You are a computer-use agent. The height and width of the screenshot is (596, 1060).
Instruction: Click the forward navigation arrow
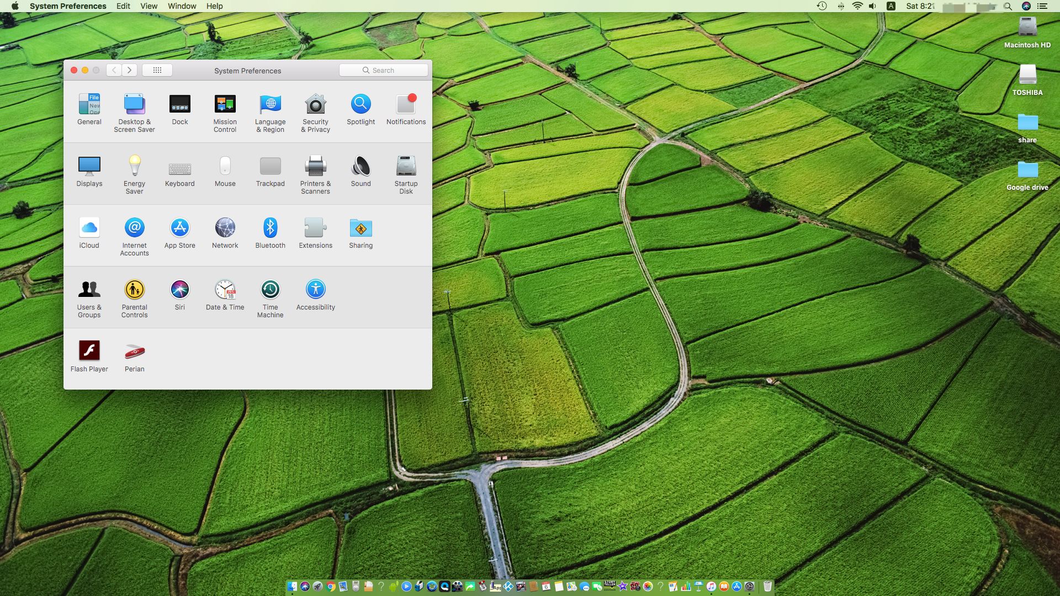click(x=130, y=70)
